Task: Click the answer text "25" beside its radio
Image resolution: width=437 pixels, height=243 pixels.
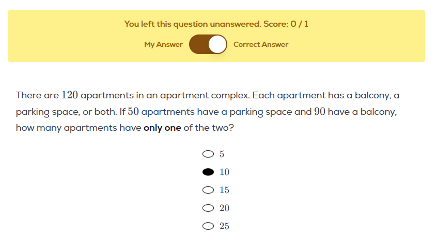Action: point(224,226)
